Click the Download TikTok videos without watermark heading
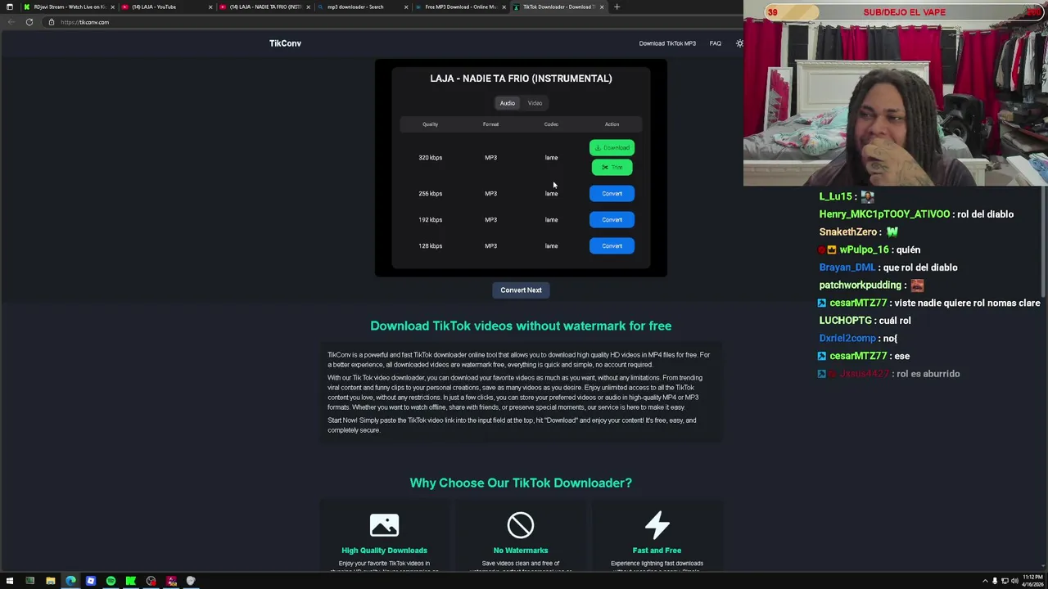Screen dimensions: 1048x589 click(521, 326)
